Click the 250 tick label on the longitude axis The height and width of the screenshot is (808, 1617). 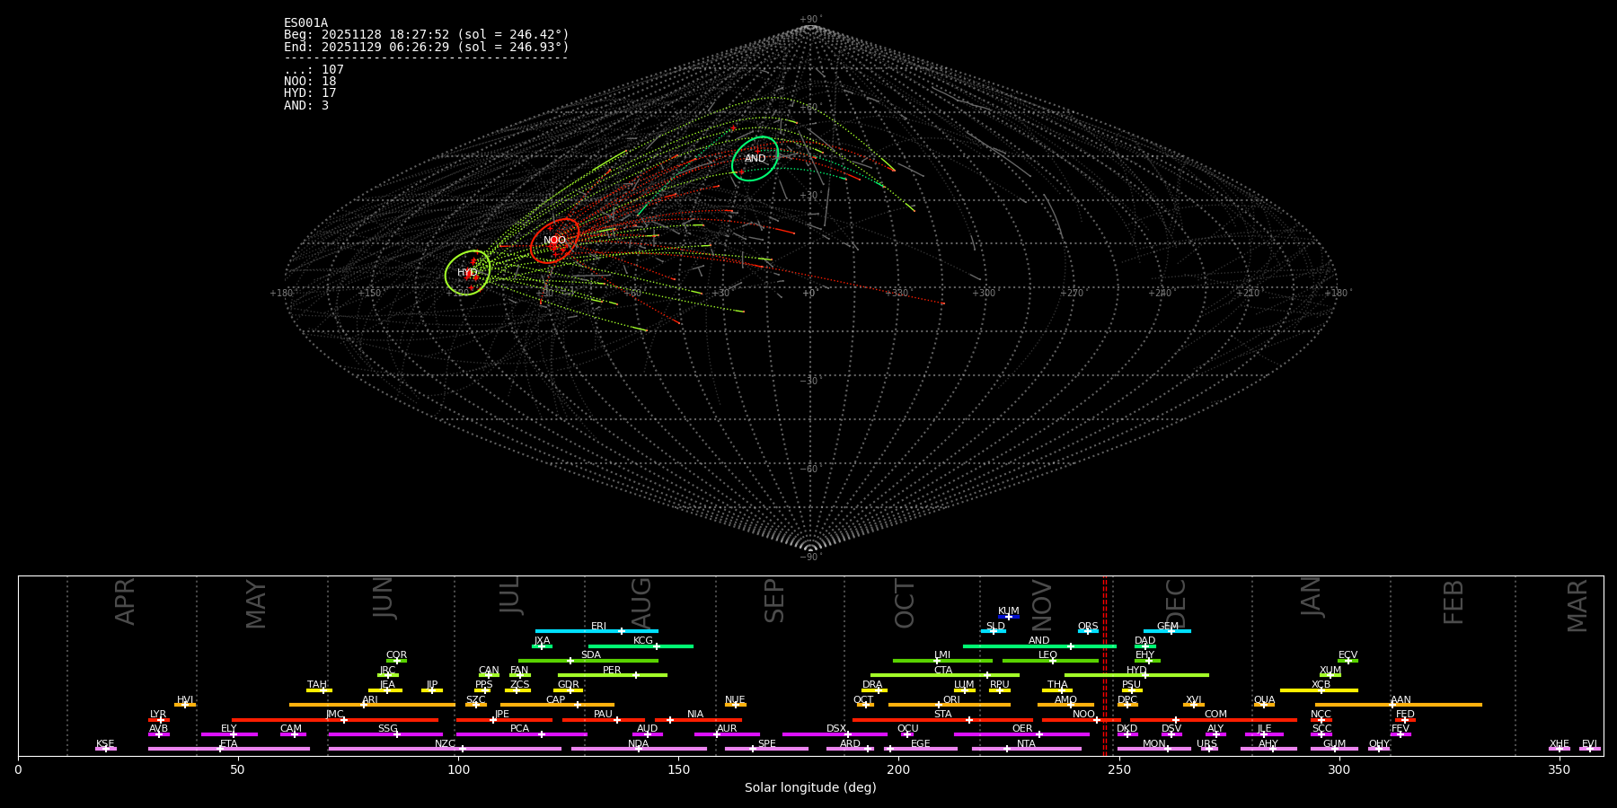(x=1118, y=769)
